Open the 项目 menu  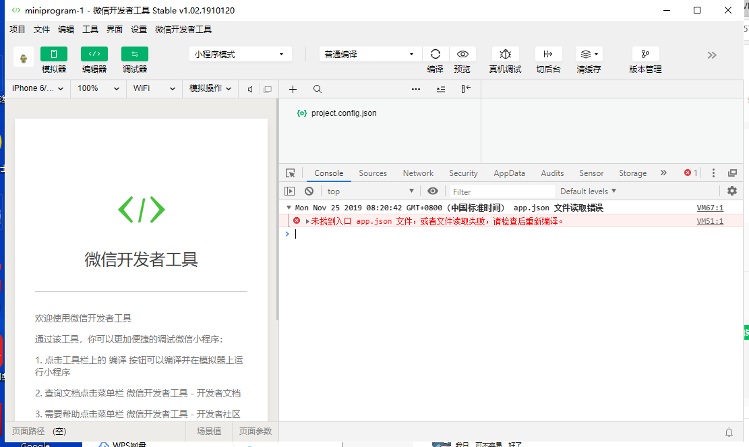18,29
